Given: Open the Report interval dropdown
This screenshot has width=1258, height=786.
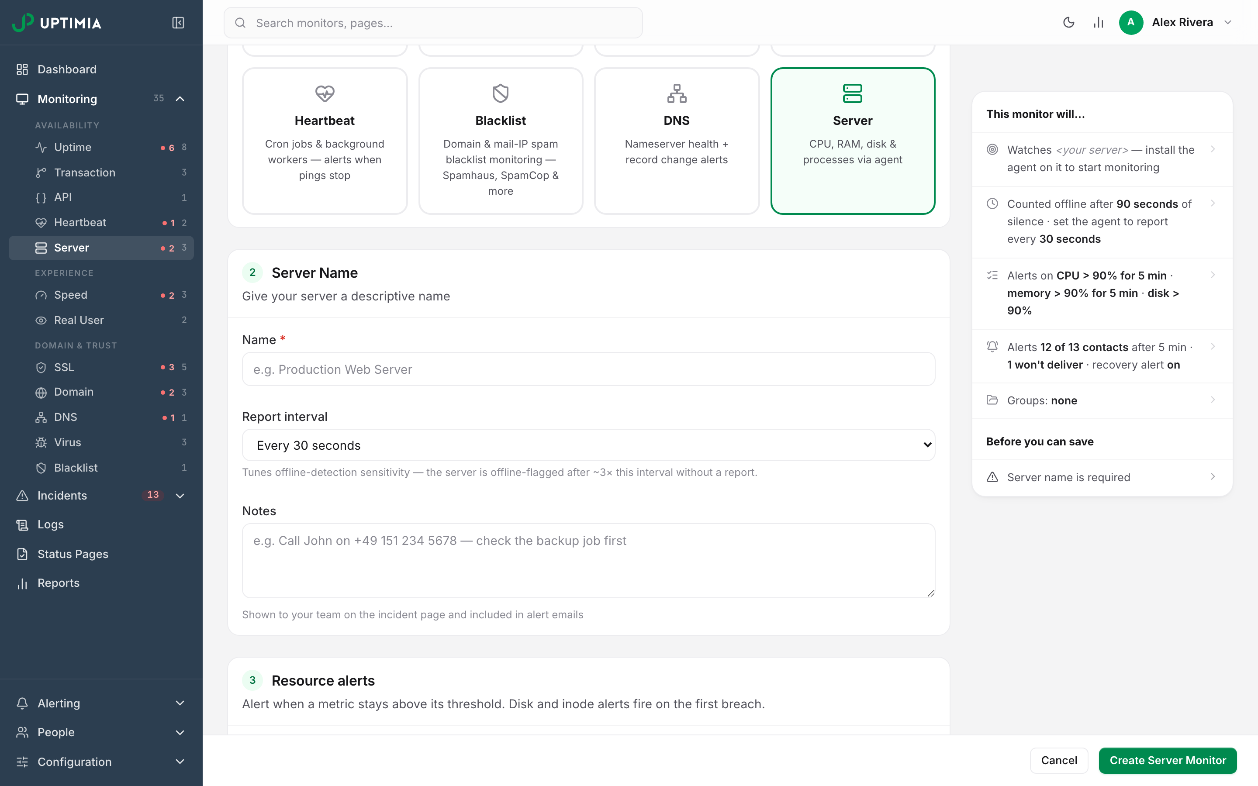Looking at the screenshot, I should (588, 445).
